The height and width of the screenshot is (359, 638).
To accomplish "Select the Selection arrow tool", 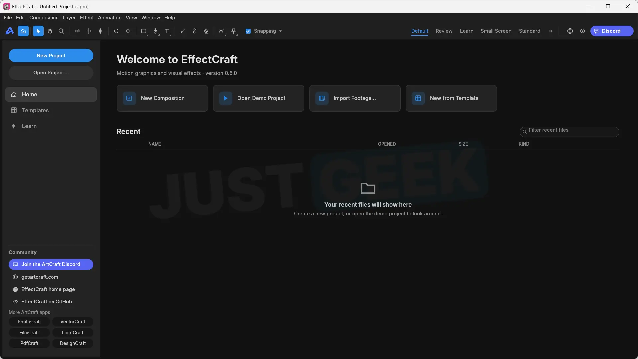I will tap(38, 31).
